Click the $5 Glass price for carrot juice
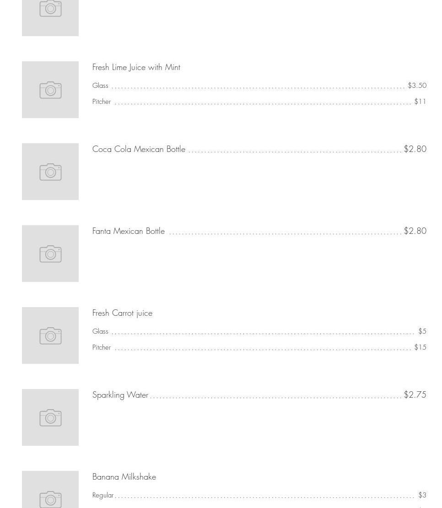This screenshot has width=442, height=508. 422,331
